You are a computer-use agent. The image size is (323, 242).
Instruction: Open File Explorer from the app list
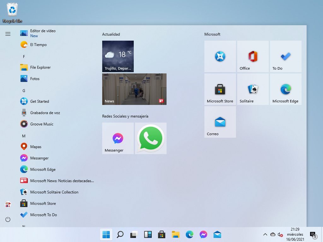[x=57, y=67]
